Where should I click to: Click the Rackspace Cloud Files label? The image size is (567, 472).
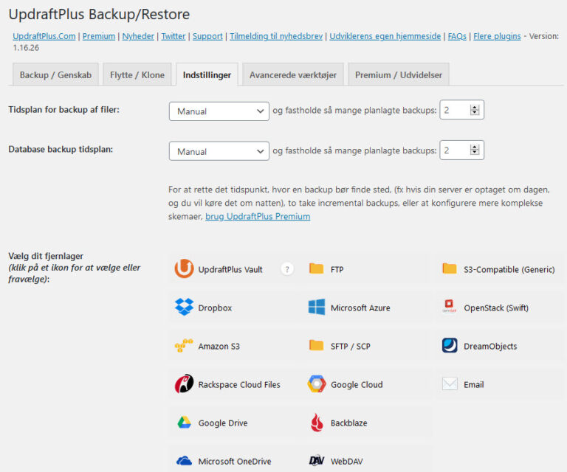pos(239,384)
